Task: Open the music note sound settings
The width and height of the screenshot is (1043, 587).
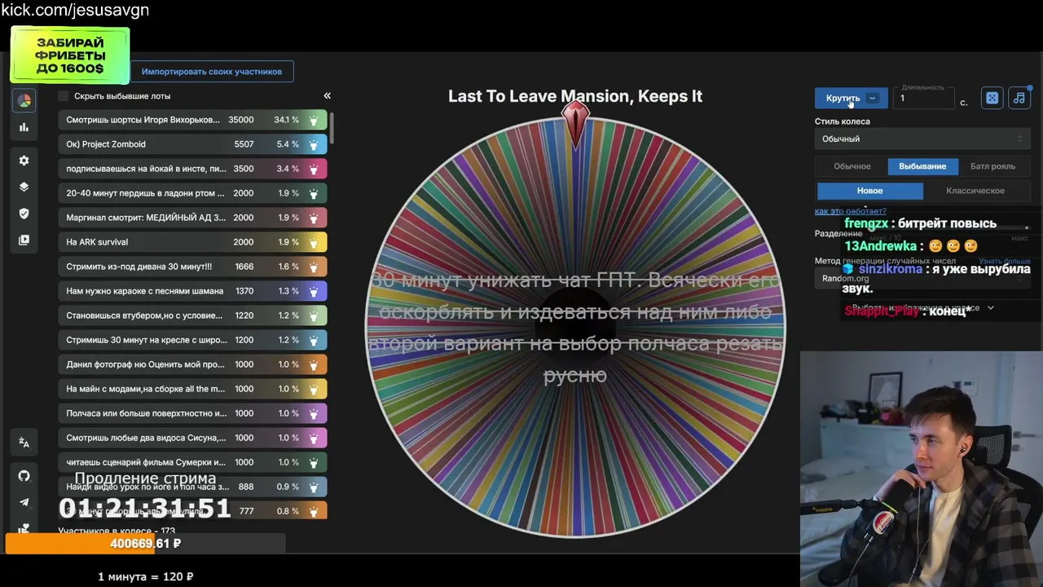Action: (1019, 98)
